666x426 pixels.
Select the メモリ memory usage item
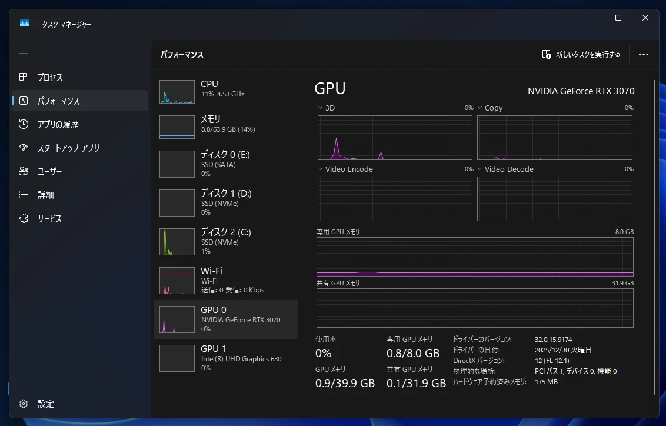point(225,127)
